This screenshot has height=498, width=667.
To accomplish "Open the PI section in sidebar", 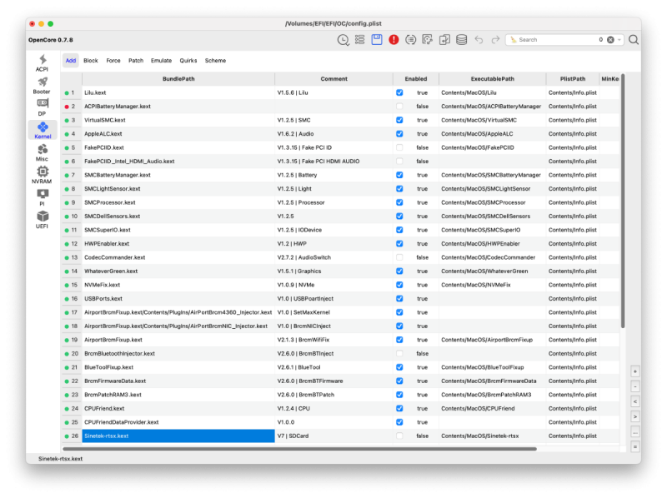I will tap(42, 197).
